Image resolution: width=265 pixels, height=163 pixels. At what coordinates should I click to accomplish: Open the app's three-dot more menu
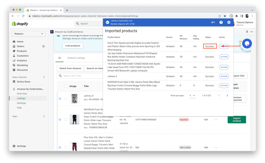[252, 32]
